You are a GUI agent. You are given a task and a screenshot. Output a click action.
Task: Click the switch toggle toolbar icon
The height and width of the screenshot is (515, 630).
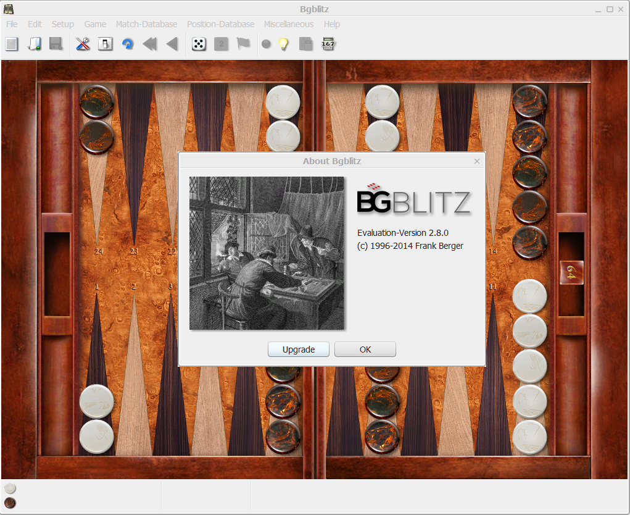(106, 44)
